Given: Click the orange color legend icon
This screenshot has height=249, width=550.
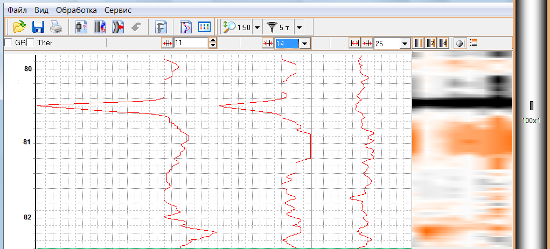Looking at the screenshot, I should coord(473,42).
